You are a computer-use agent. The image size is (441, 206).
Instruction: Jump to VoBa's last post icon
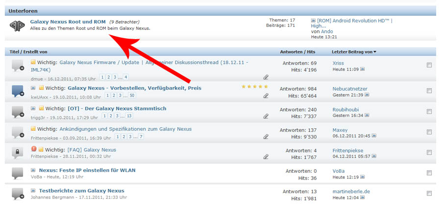click(x=362, y=177)
